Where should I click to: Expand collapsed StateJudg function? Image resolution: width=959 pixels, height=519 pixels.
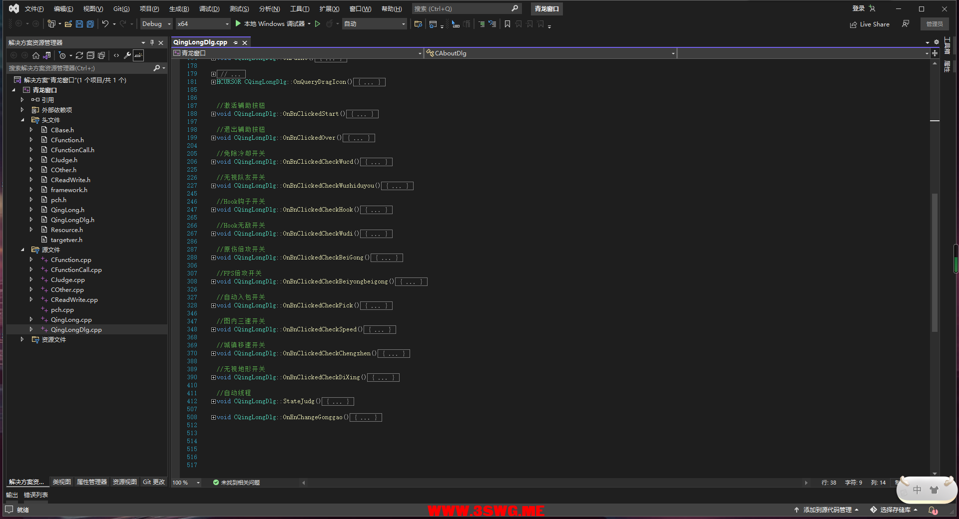213,401
